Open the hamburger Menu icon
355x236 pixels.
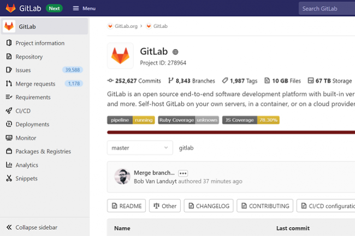click(x=76, y=8)
